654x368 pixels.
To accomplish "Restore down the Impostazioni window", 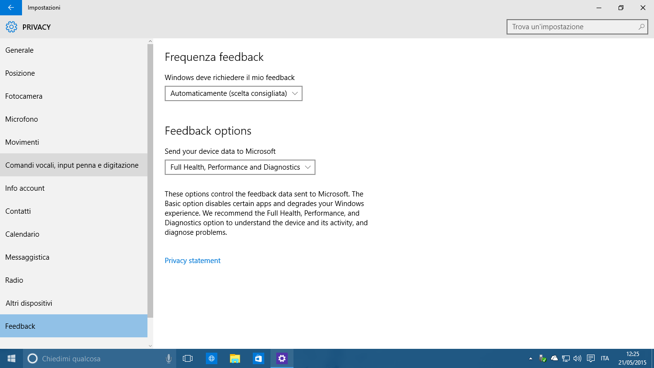I will [x=621, y=8].
